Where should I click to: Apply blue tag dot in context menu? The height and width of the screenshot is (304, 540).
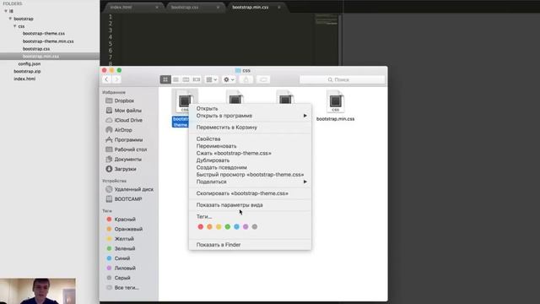[x=236, y=227]
